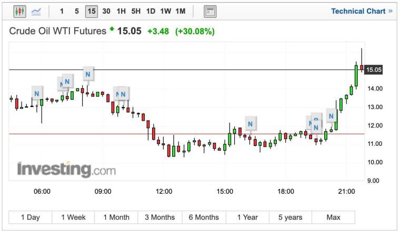This screenshot has height=234, width=400.
Task: Choose the 1 Week range tab
Action: (73, 217)
